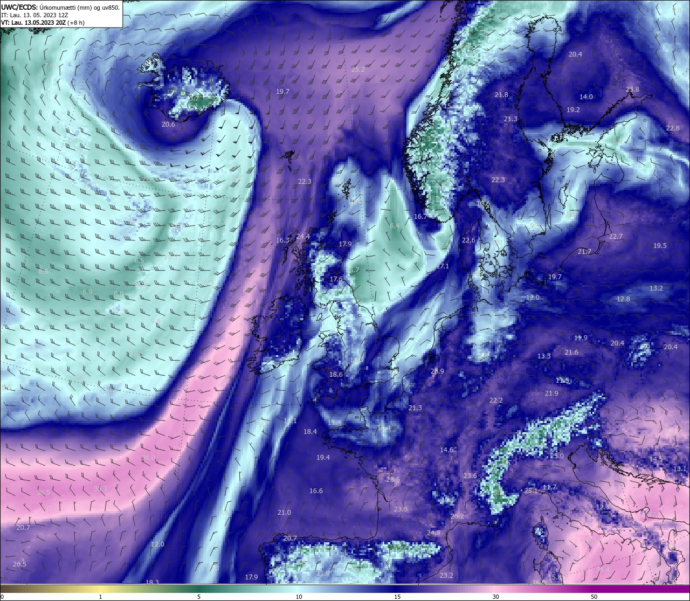Select the 17.6 value over Scotland
The width and height of the screenshot is (690, 601).
click(336, 279)
